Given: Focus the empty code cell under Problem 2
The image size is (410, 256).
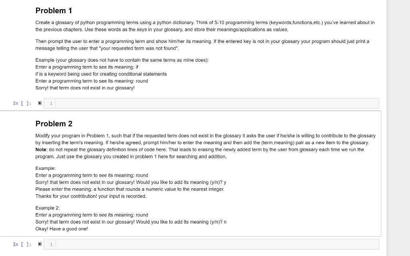Looking at the screenshot, I should point(217,244).
